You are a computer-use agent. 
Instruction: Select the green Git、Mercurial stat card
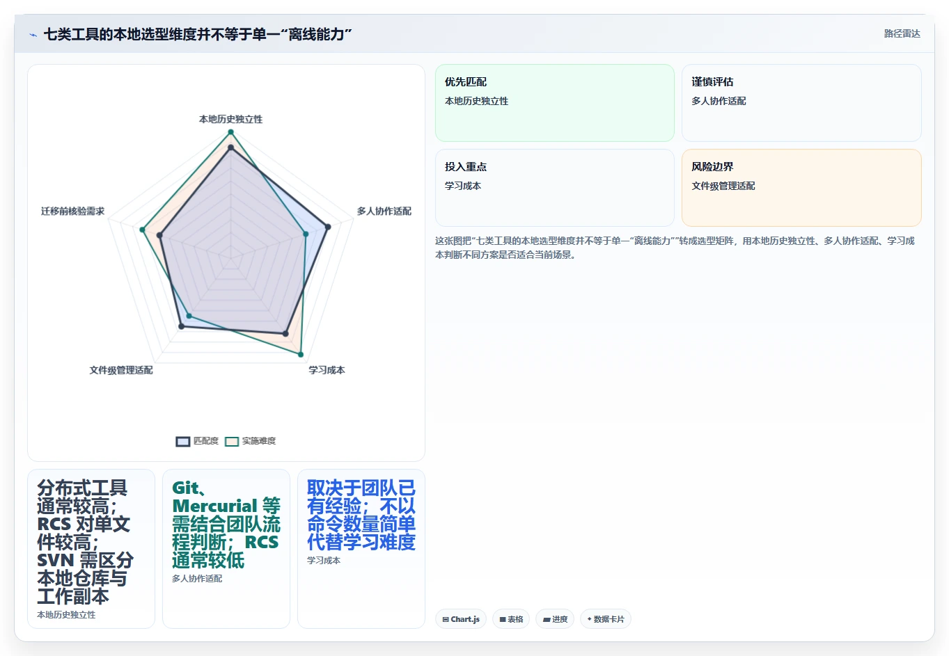226,549
